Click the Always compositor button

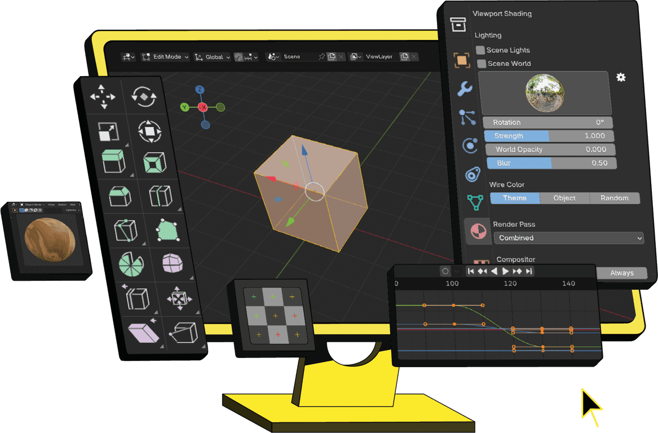(621, 273)
